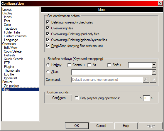Uncheck Deleting non-empty directories confirmation
The width and height of the screenshot is (164, 131).
click(x=48, y=22)
